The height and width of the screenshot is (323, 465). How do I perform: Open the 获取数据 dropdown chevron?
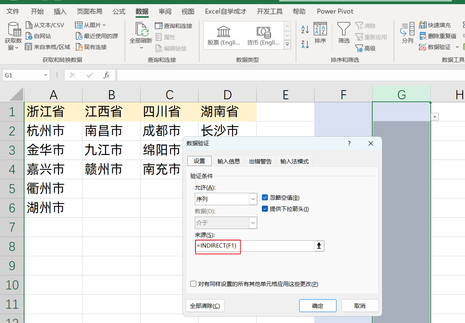(x=17, y=48)
